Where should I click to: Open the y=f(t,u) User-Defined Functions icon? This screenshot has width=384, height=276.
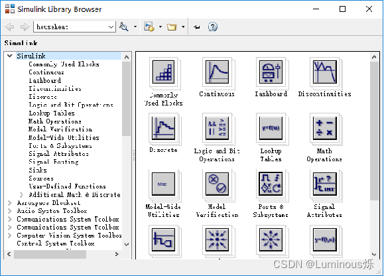[x=325, y=240]
